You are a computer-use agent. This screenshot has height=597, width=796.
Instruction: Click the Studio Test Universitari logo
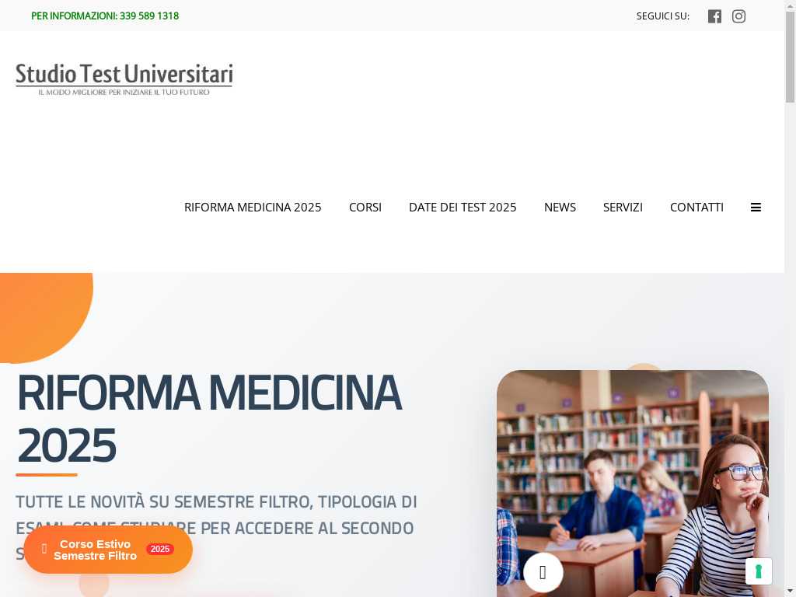(124, 79)
